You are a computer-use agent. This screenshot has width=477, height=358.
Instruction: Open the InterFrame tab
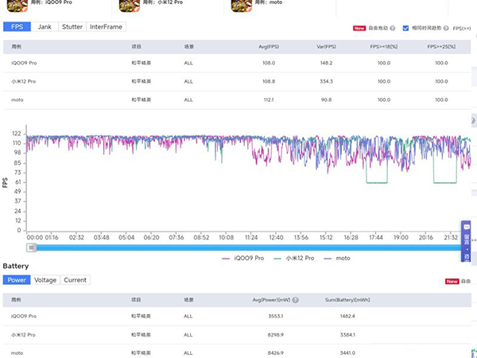pos(106,27)
